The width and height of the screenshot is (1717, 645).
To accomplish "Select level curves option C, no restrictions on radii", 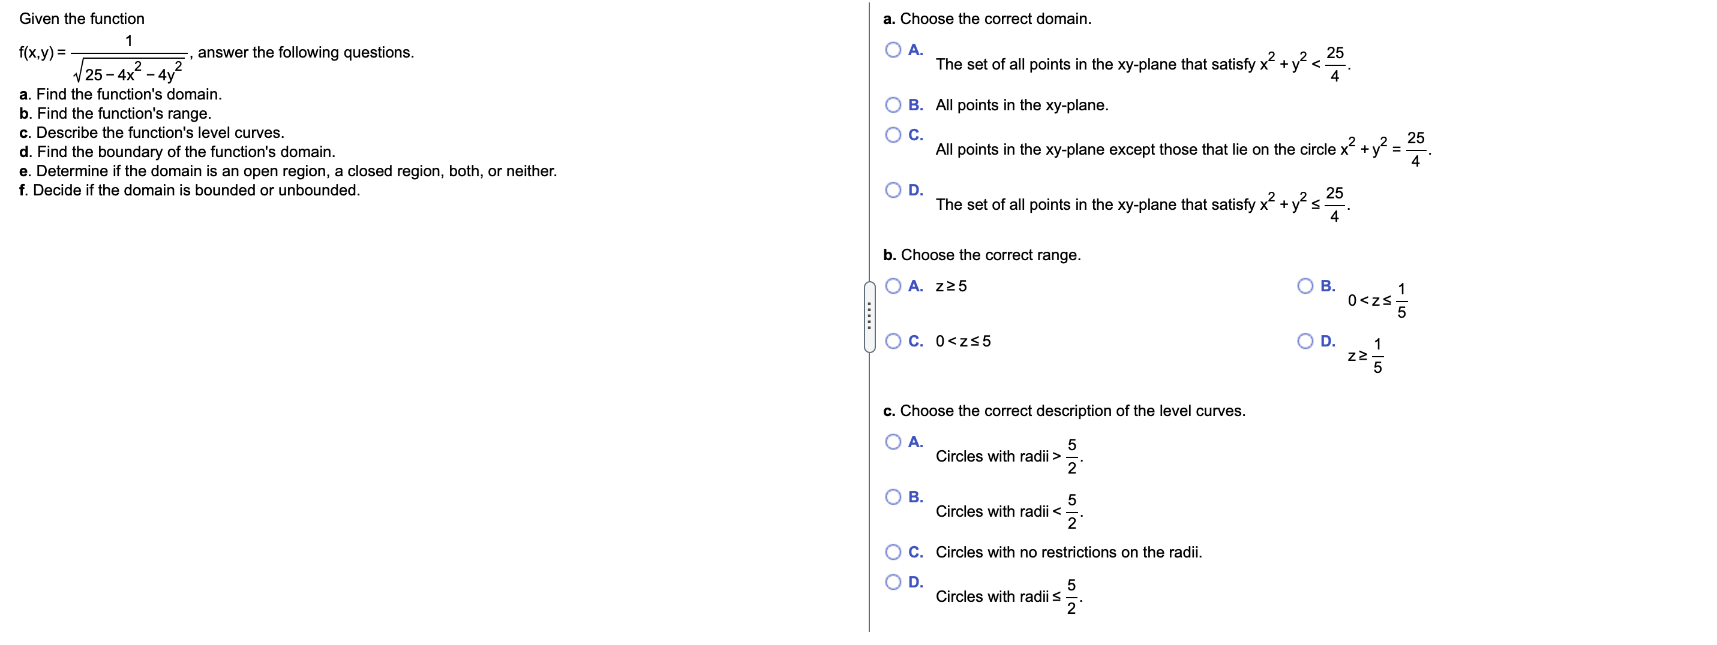I will [x=893, y=551].
